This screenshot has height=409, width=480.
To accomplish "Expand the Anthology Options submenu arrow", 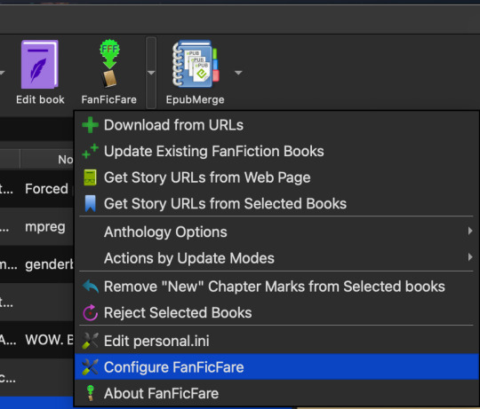I will [470, 231].
